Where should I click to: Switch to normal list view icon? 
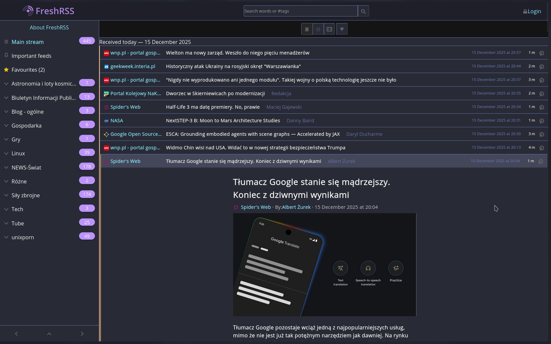[307, 29]
